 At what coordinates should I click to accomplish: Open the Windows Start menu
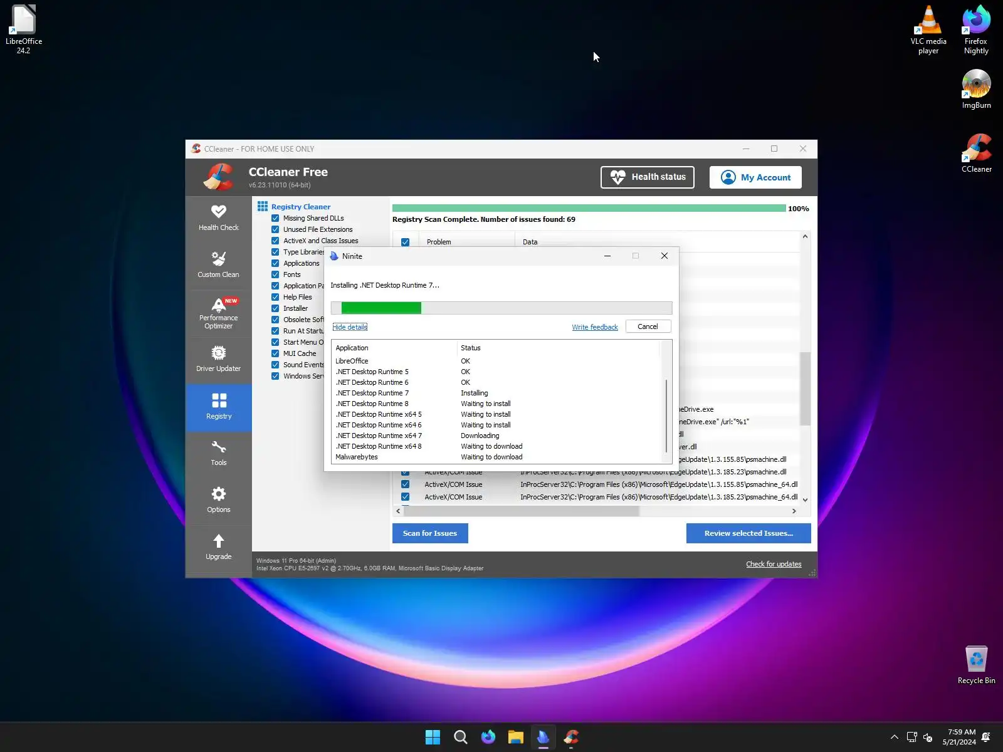coord(433,737)
